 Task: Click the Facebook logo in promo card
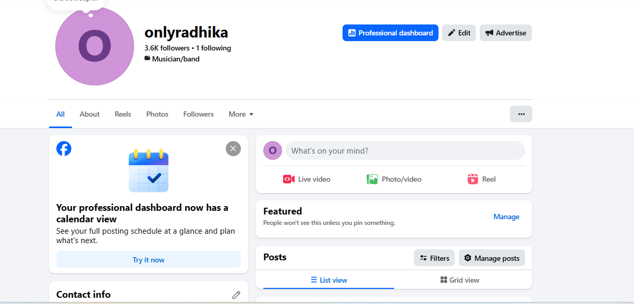pos(64,148)
